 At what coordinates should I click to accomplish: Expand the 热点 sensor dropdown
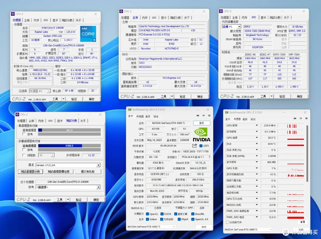coord(257,144)
